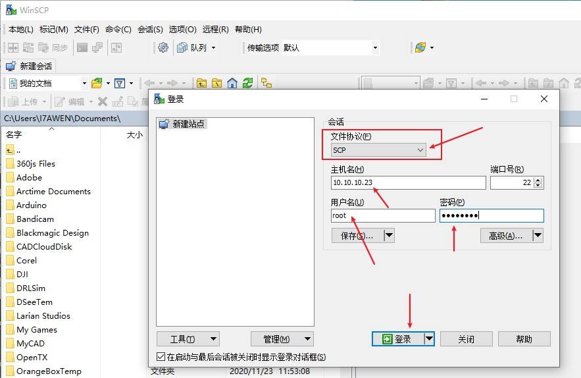Click the Compare Directories toolbar icon

(x=13, y=47)
